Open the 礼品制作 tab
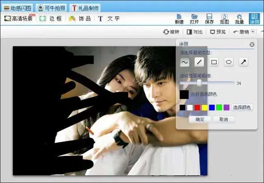This screenshot has height=183, width=264. (x=85, y=8)
